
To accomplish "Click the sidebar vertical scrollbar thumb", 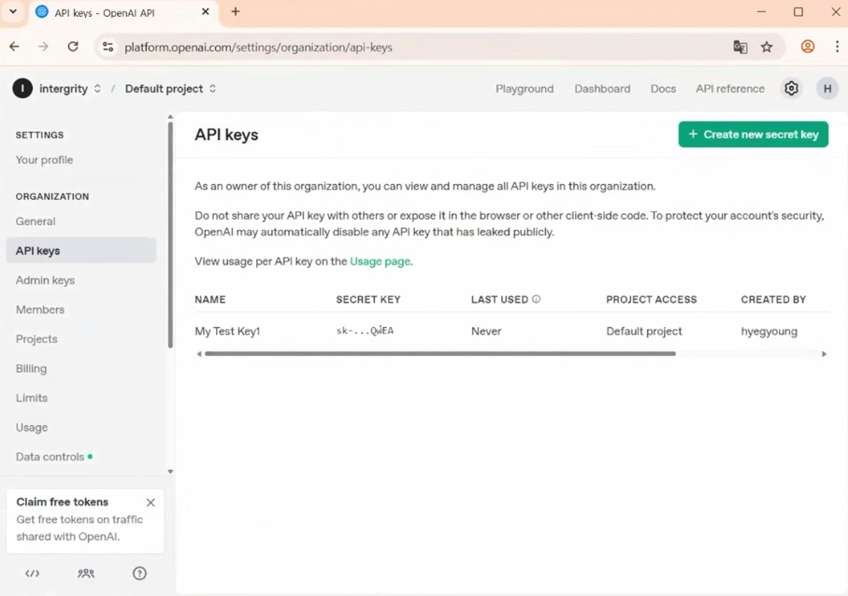I will pos(170,235).
